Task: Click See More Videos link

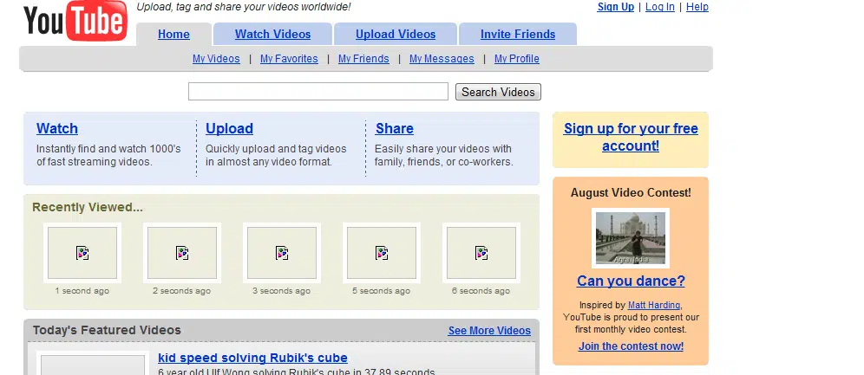Action: coord(489,331)
